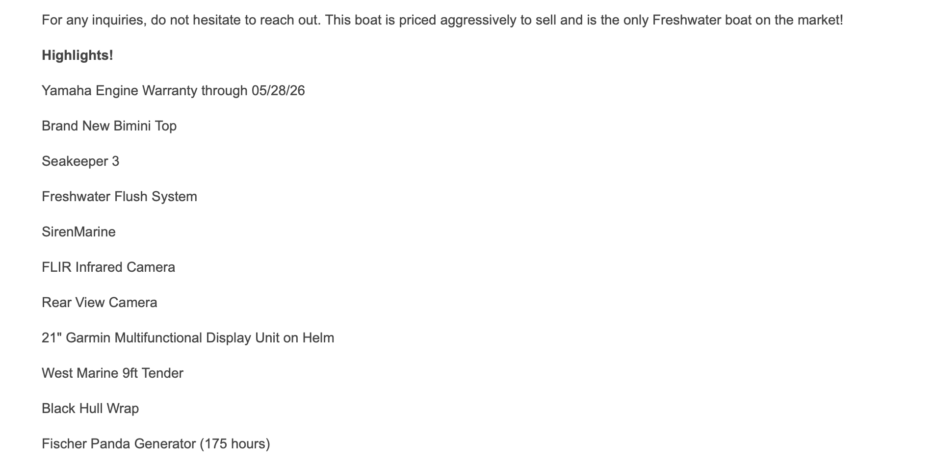Select the SirenMarine text
Image resolution: width=934 pixels, height=467 pixels.
(78, 232)
